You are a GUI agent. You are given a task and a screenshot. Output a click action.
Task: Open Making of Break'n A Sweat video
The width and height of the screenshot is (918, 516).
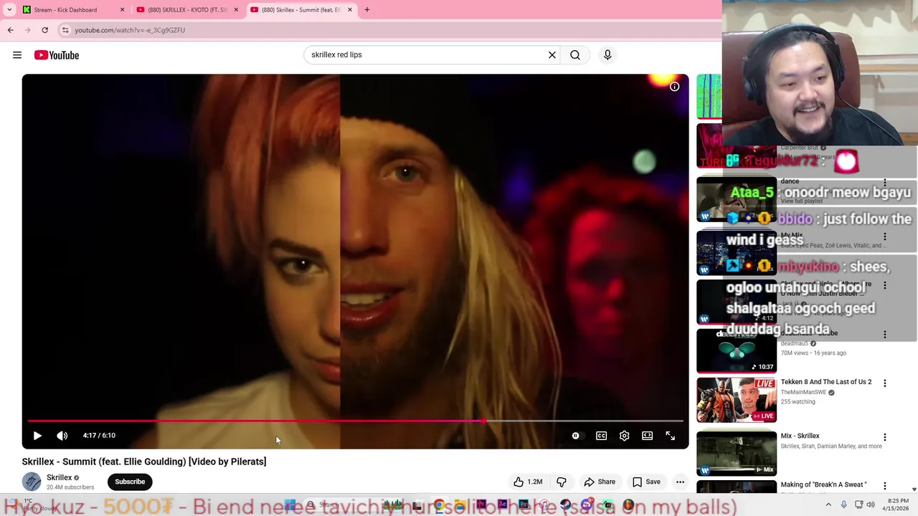click(x=823, y=485)
